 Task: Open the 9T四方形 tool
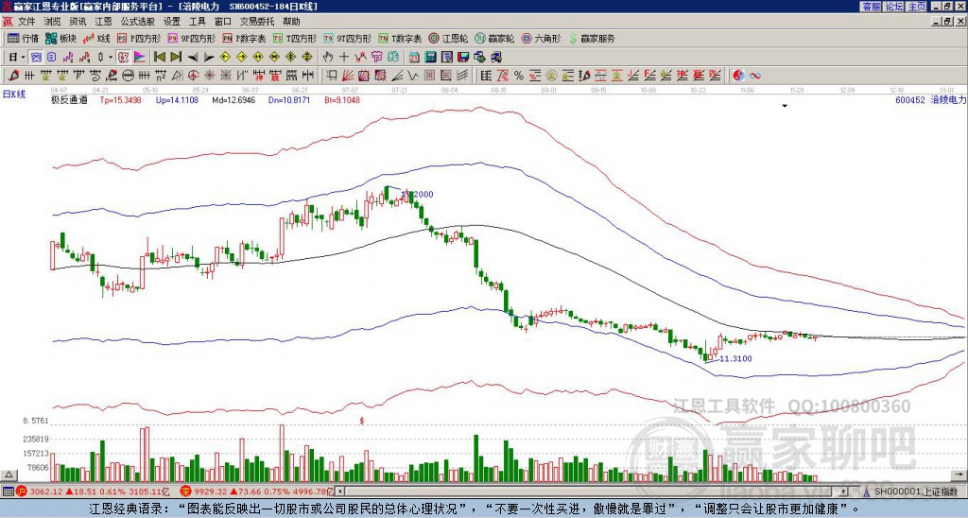point(348,38)
